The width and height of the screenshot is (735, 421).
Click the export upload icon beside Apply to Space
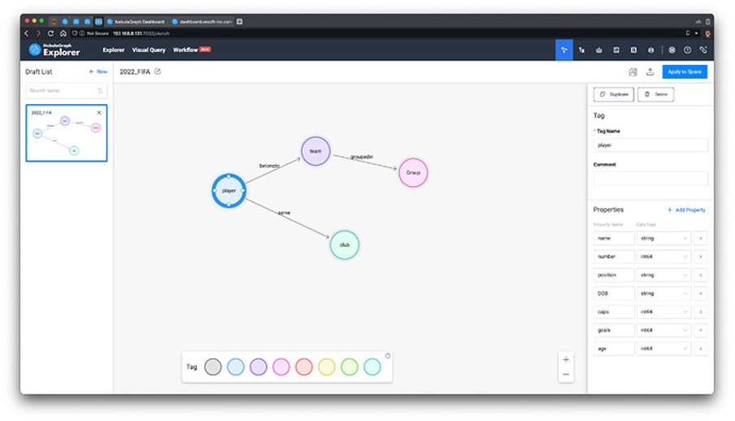tap(650, 72)
